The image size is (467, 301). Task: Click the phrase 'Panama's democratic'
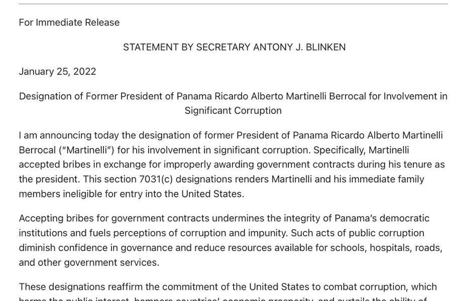tap(382, 219)
